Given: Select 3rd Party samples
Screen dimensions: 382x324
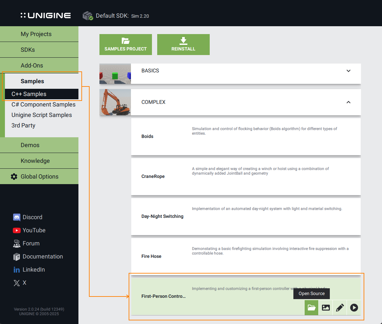Looking at the screenshot, I should pos(23,125).
